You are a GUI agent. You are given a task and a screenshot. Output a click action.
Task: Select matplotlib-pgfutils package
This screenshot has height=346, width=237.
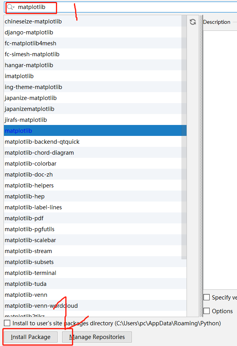click(95, 229)
